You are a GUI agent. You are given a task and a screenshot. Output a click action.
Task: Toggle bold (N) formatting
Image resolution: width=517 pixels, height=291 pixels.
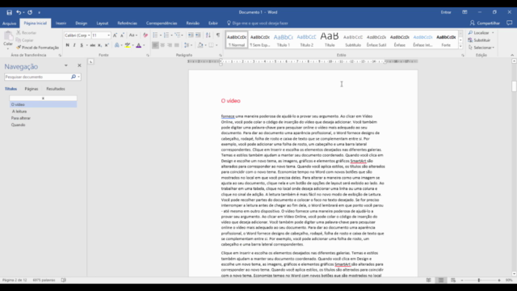point(67,45)
